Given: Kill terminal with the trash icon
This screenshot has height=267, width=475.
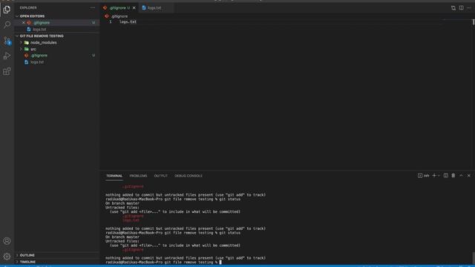Looking at the screenshot, I should pos(453,176).
